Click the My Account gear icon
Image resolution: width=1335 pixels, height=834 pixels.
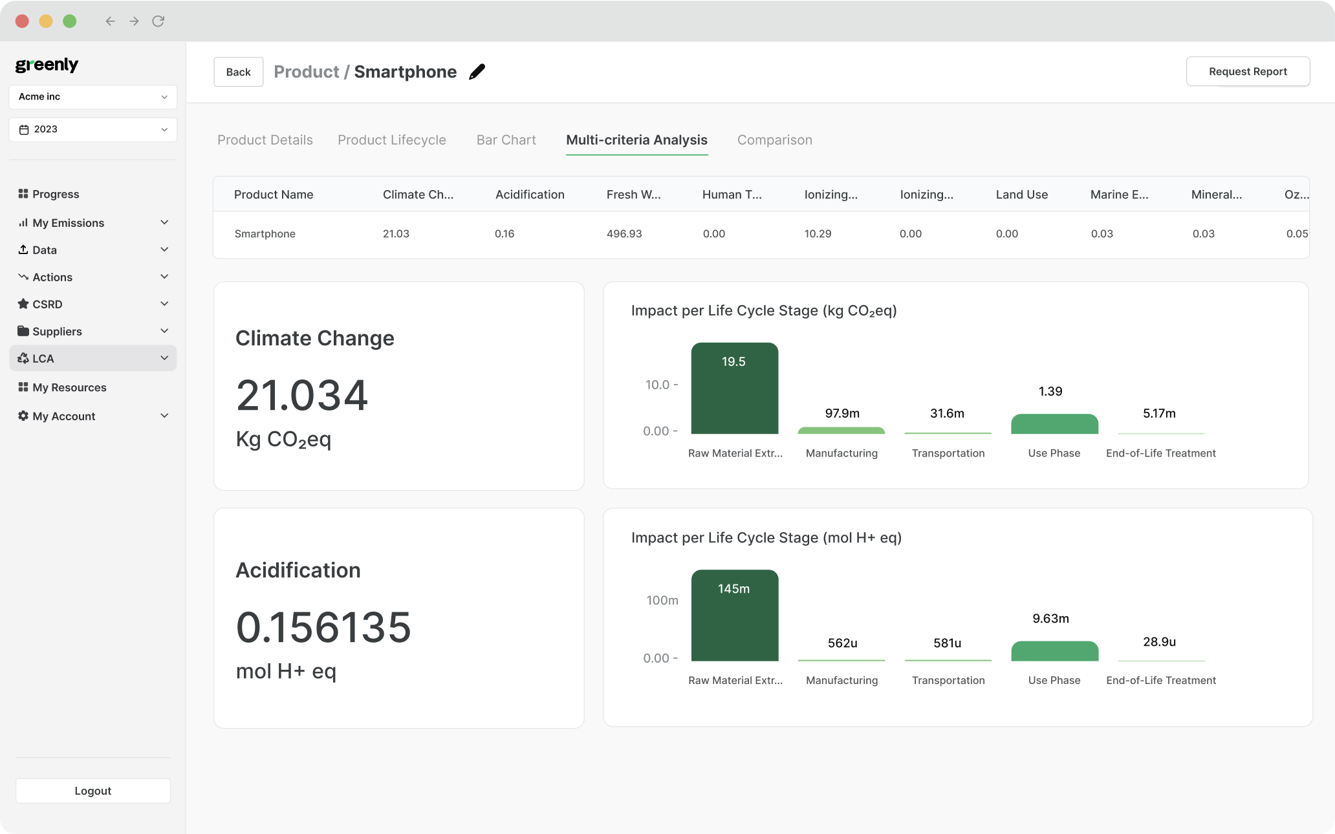pyautogui.click(x=23, y=416)
